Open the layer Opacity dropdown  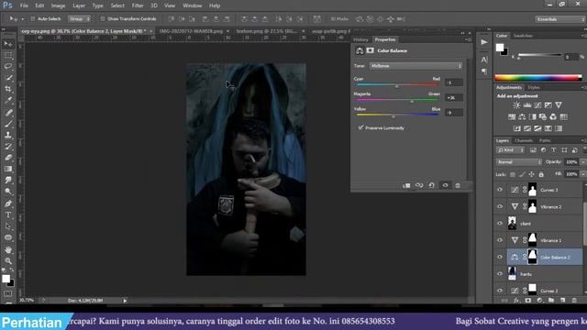[582, 162]
